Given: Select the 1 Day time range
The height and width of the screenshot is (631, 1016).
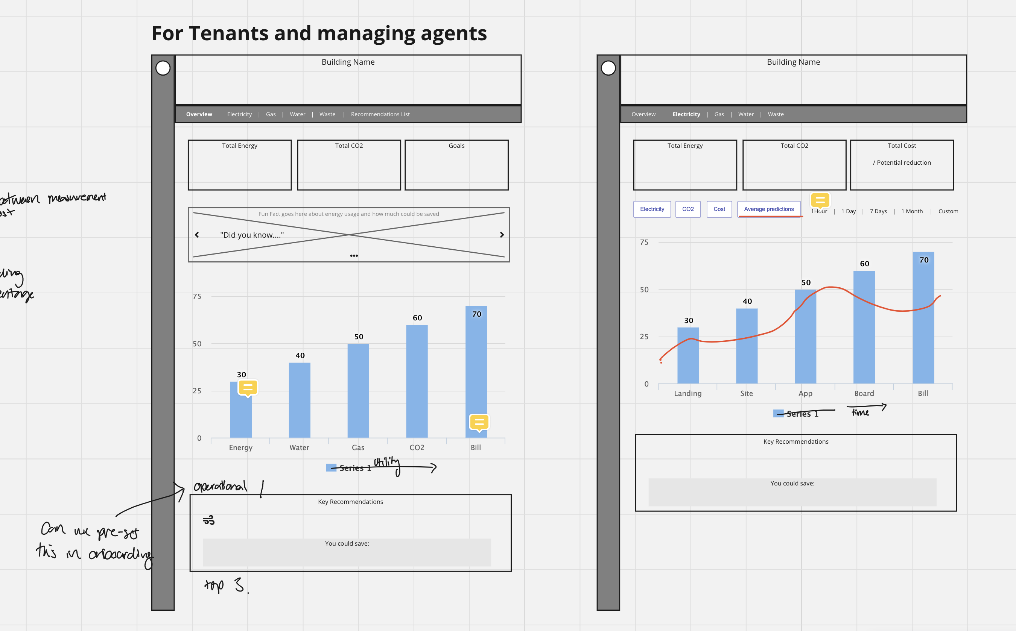Looking at the screenshot, I should point(849,211).
